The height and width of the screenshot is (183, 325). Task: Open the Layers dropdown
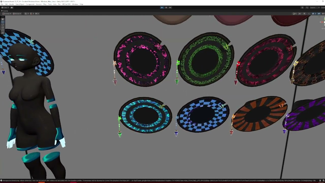pos(315,8)
